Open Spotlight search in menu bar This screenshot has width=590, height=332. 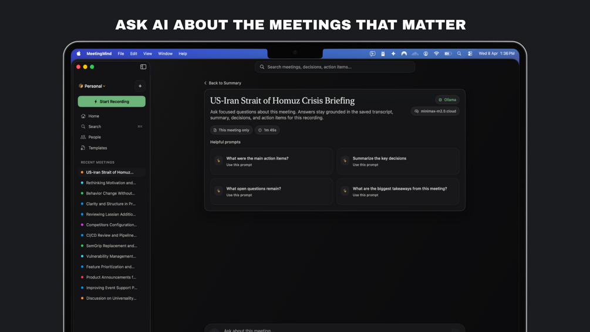point(459,54)
